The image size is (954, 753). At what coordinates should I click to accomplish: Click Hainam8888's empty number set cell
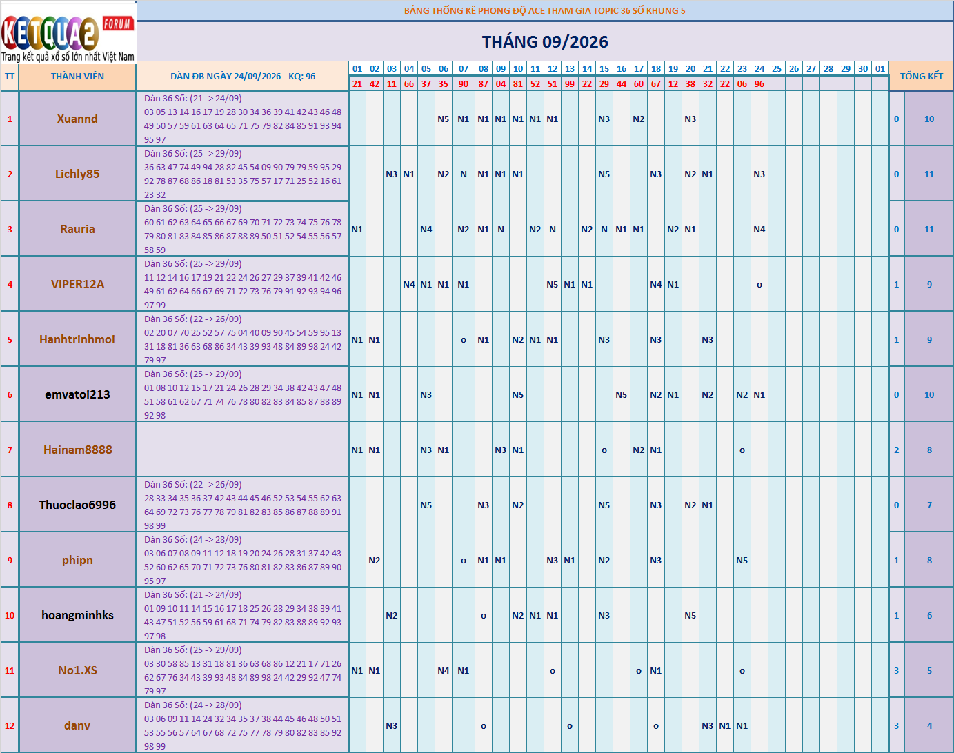pos(243,450)
